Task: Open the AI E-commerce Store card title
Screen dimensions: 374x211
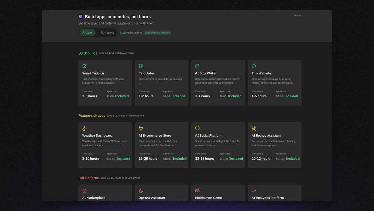Action: click(155, 135)
